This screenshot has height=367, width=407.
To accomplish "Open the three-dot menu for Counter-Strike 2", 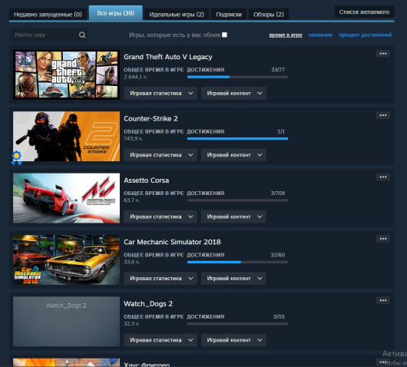I will point(383,115).
